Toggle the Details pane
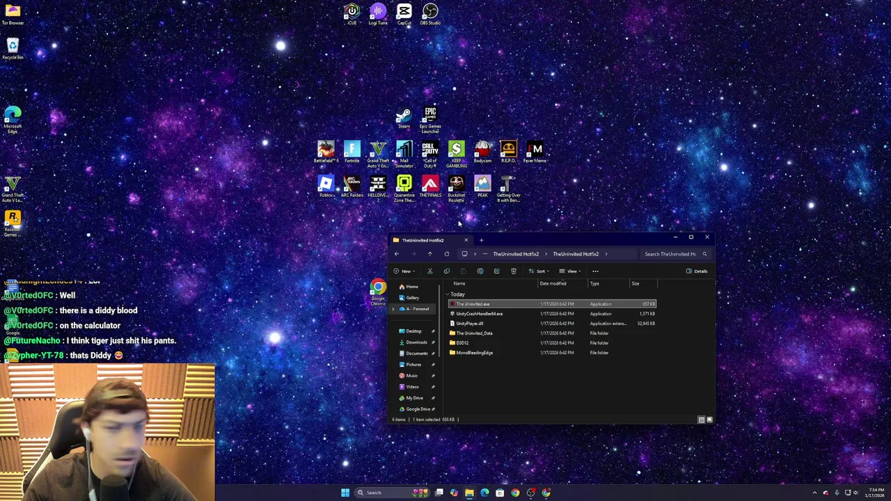891x501 pixels. coord(697,271)
